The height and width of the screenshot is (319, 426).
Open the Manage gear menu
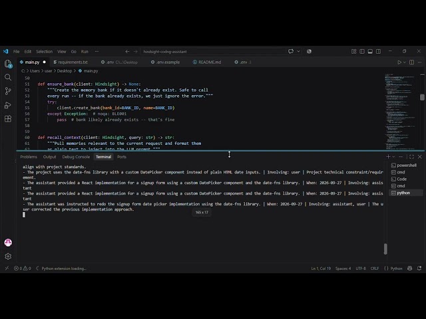tap(8, 257)
